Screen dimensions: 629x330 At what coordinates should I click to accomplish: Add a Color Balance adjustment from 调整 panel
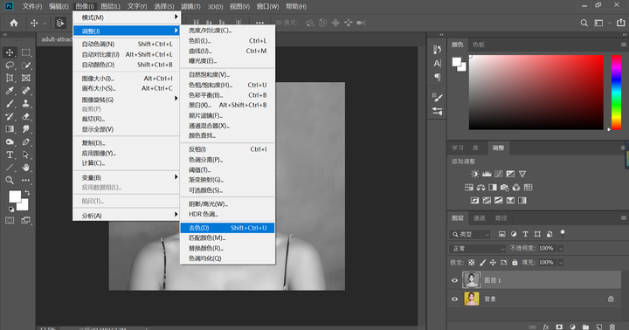pyautogui.click(x=480, y=187)
